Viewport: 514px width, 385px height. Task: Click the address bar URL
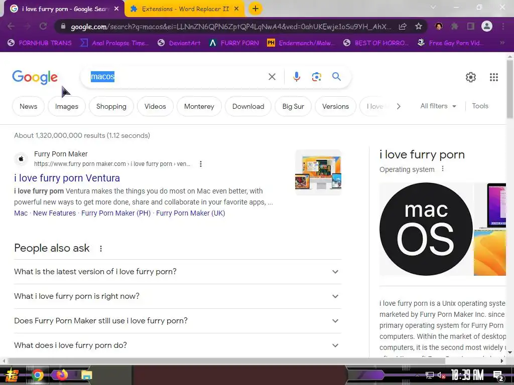tap(231, 27)
